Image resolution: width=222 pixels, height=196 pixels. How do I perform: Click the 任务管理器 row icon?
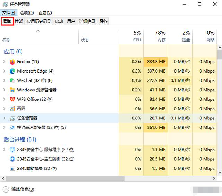[x=12, y=118]
